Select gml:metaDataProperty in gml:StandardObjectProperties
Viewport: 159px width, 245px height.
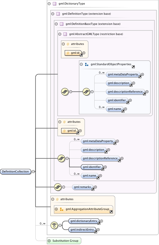(x=123, y=75)
